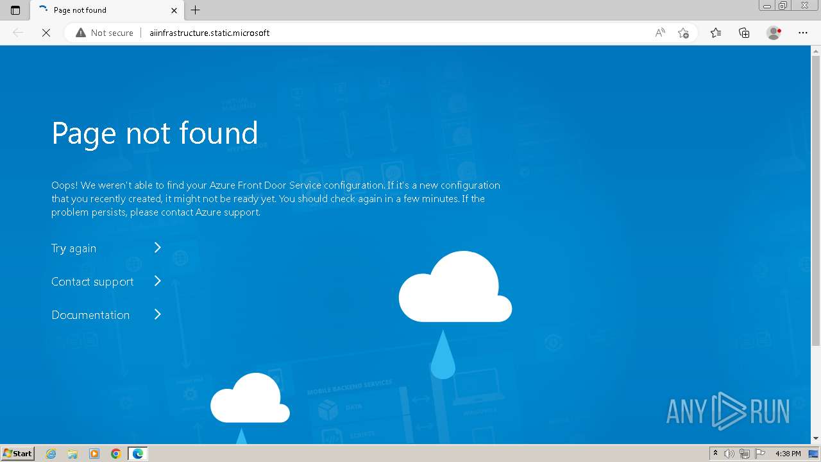
Task: Go back with the back arrow
Action: [18, 33]
